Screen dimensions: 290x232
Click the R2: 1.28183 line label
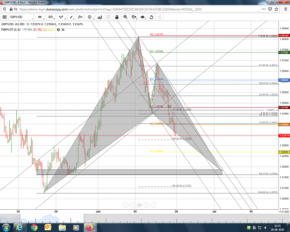click(x=156, y=34)
